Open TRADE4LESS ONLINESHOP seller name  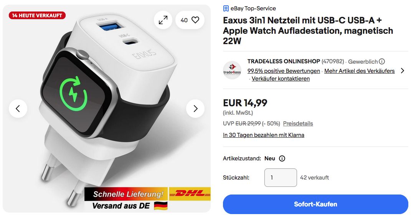pyautogui.click(x=284, y=61)
